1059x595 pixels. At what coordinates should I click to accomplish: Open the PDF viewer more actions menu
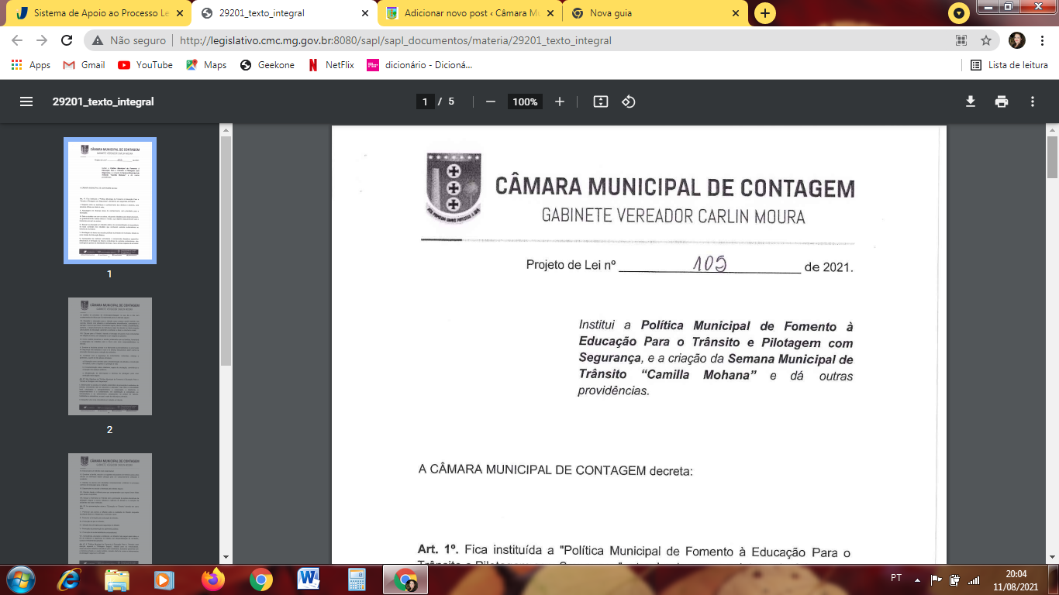click(1033, 101)
